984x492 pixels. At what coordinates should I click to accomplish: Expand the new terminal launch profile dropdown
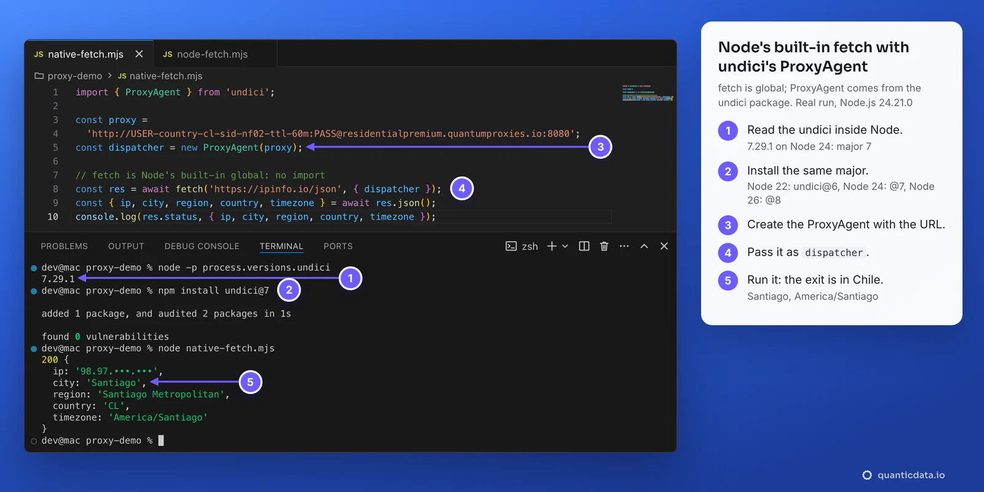(565, 246)
